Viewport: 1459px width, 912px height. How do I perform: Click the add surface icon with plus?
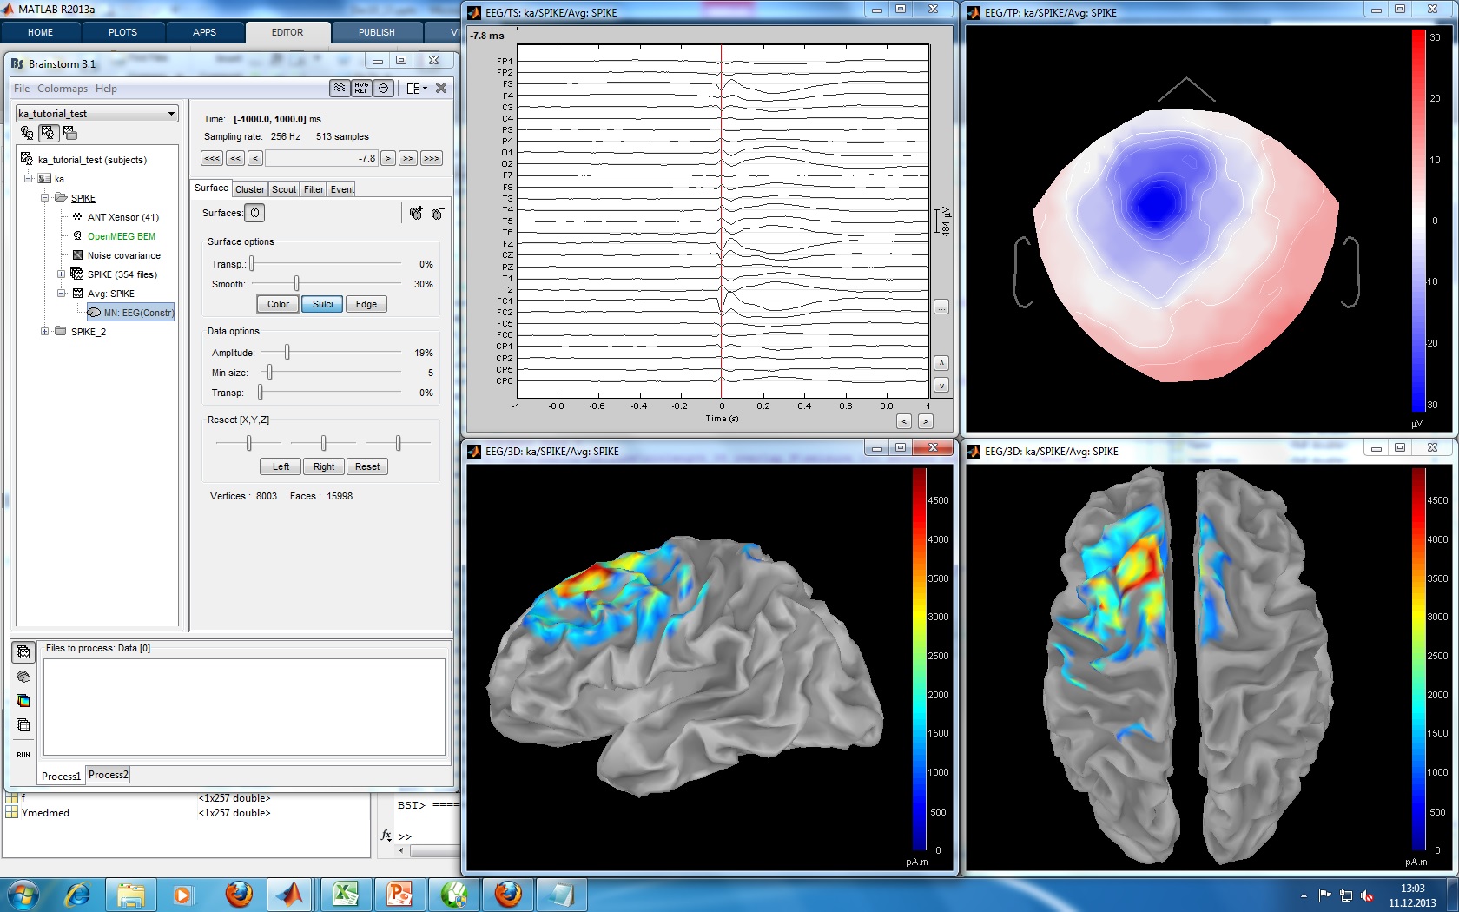pos(416,213)
